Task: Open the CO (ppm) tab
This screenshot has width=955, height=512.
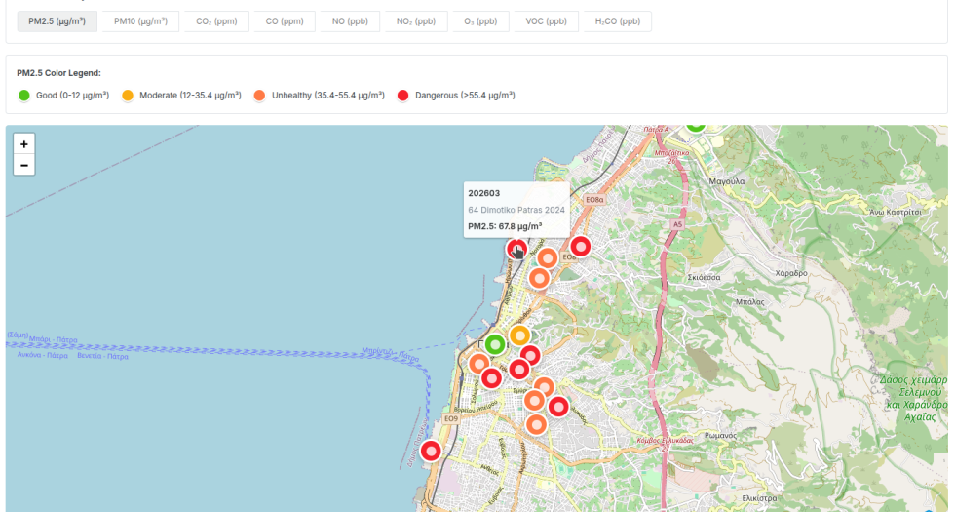Action: coord(285,21)
